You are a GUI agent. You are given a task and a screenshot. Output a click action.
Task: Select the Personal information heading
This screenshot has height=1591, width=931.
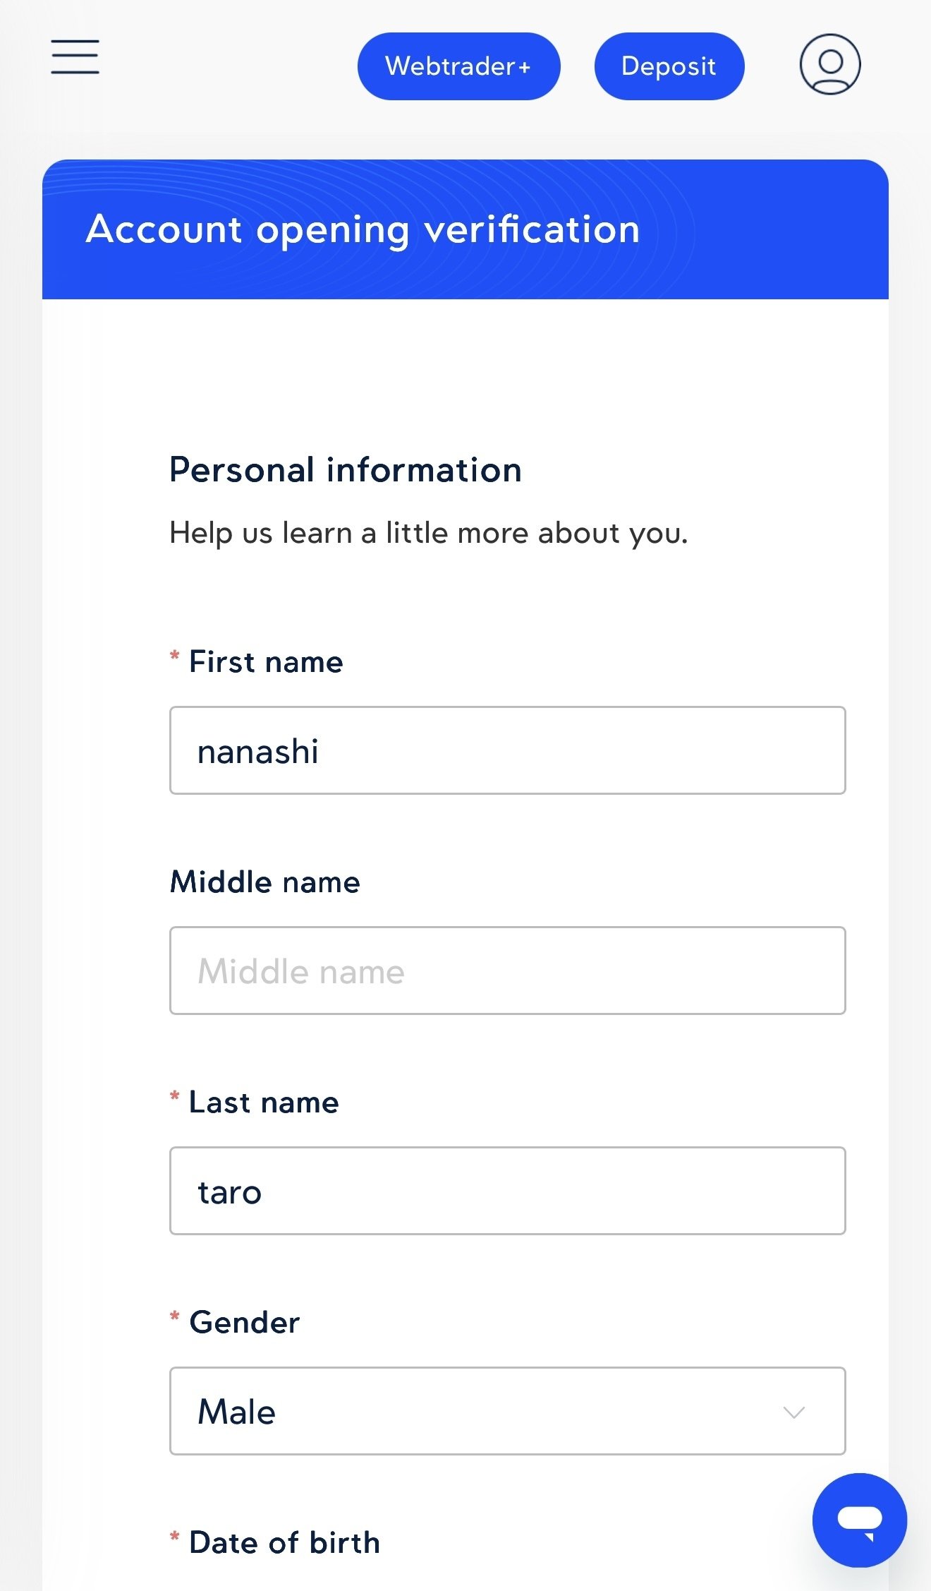[x=346, y=470]
